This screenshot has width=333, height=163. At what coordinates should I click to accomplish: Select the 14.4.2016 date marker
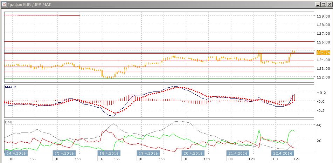pyautogui.click(x=16, y=153)
